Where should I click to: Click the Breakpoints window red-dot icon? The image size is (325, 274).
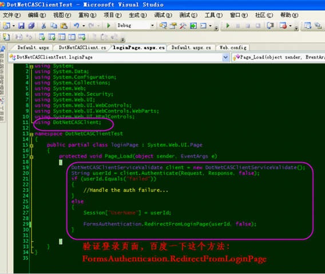pyautogui.click(x=283, y=26)
